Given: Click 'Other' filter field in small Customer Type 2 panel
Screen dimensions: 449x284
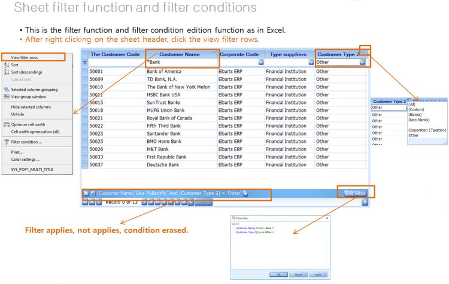Looking at the screenshot, I should tap(389, 108).
